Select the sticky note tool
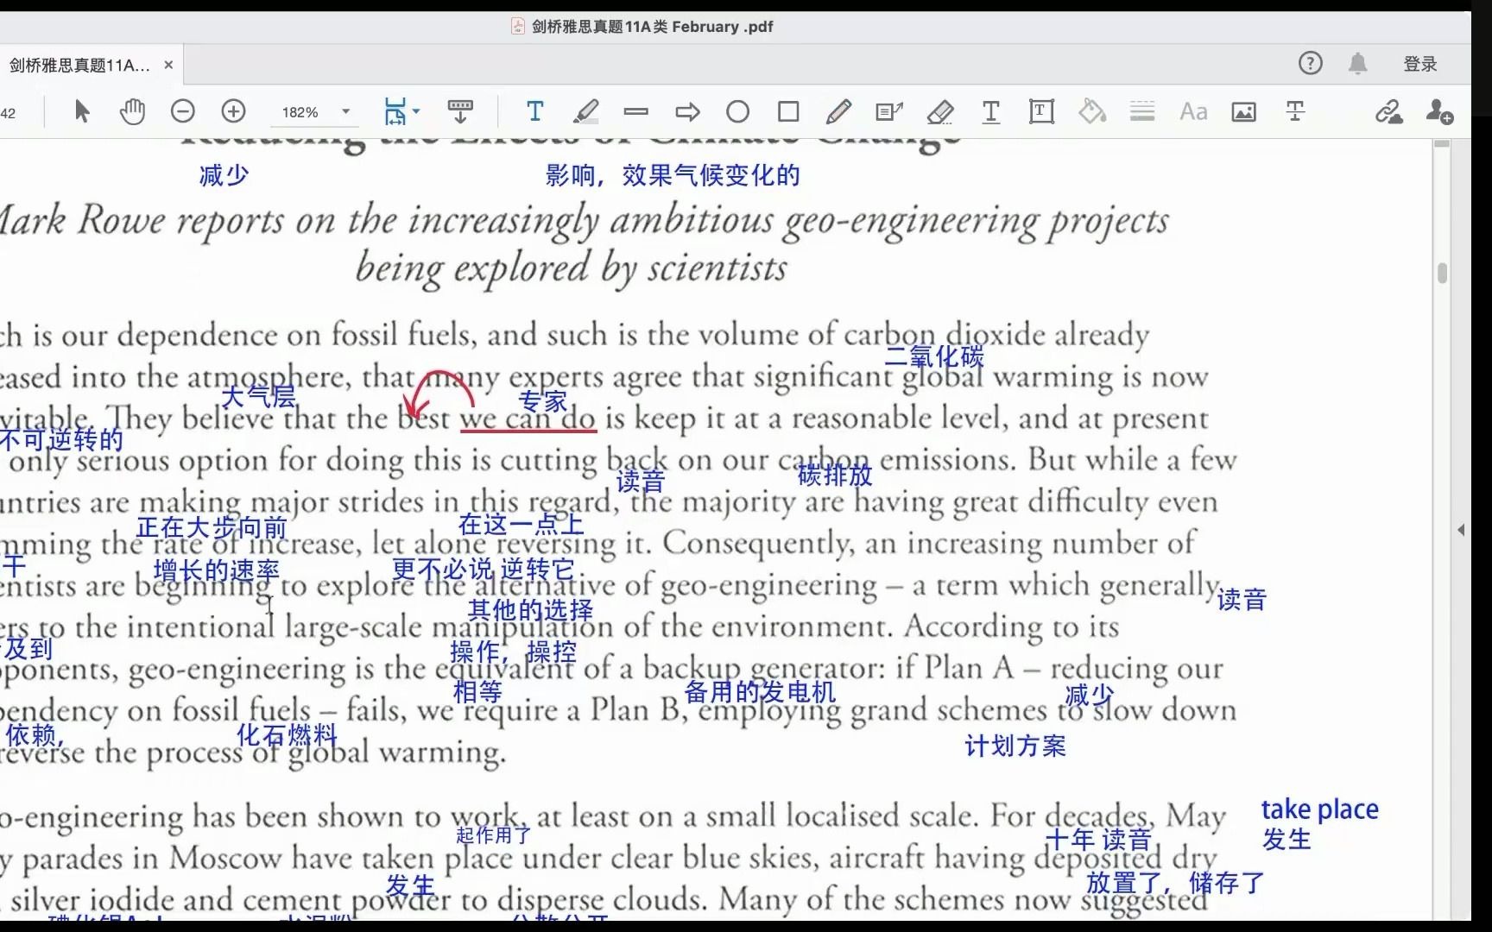Screen dimensions: 1492x932 tap(889, 111)
